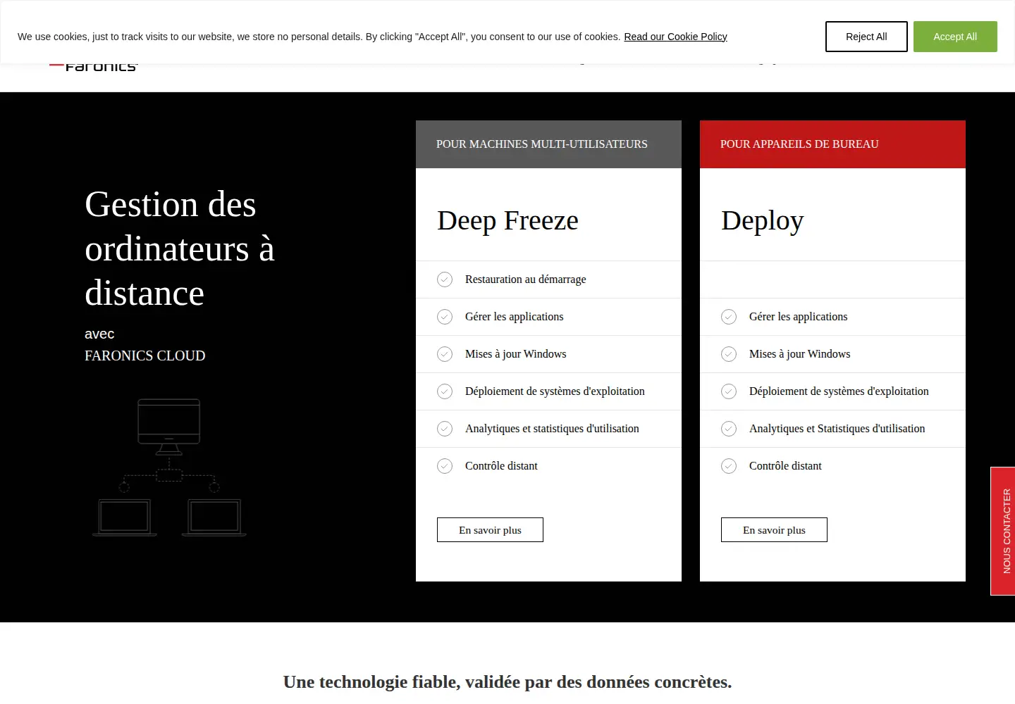Image resolution: width=1015 pixels, height=704 pixels.
Task: Click check icon beside Deploy Contrôle distant
Action: (729, 466)
